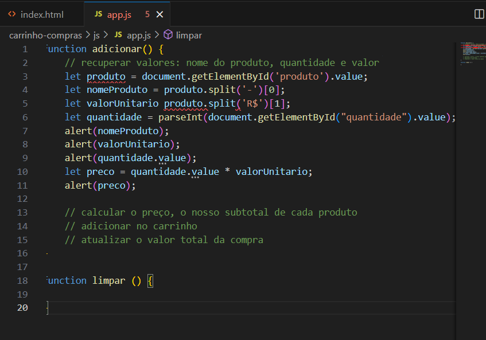Click the function name adicionar
486x340 pixels.
(x=117, y=49)
